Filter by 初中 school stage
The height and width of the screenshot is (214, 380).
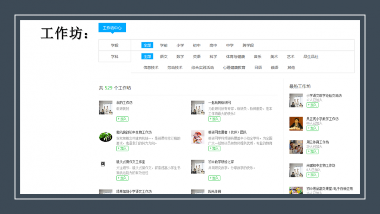tap(196, 45)
